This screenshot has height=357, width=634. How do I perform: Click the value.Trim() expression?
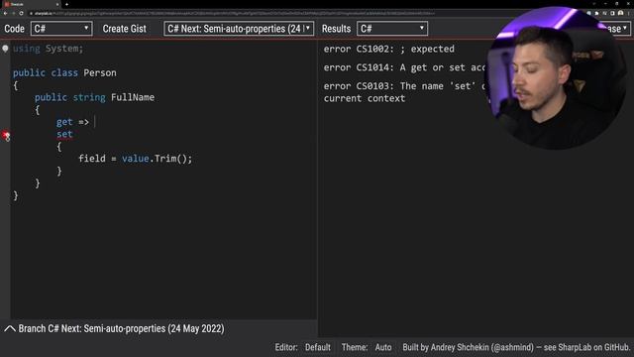[x=157, y=159]
